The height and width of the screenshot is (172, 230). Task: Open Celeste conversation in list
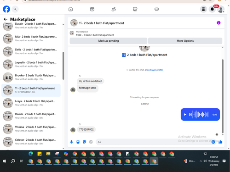point(31,142)
